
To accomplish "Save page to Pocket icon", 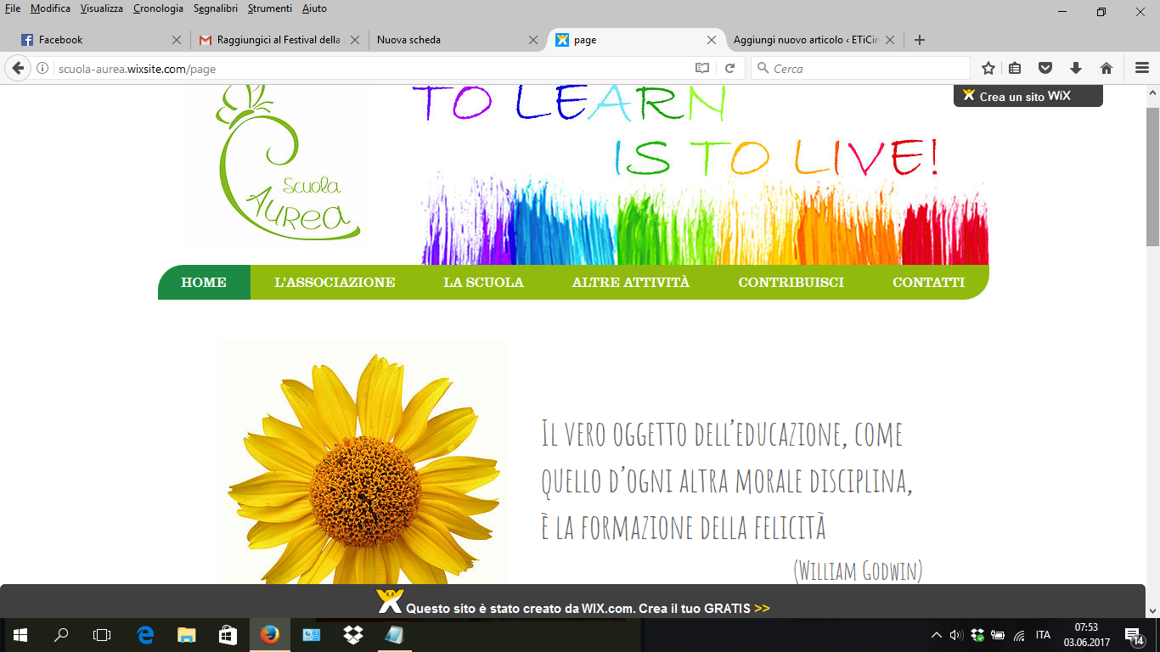I will (x=1046, y=68).
